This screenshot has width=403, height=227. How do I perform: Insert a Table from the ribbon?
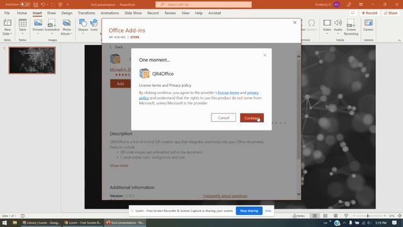[23, 23]
